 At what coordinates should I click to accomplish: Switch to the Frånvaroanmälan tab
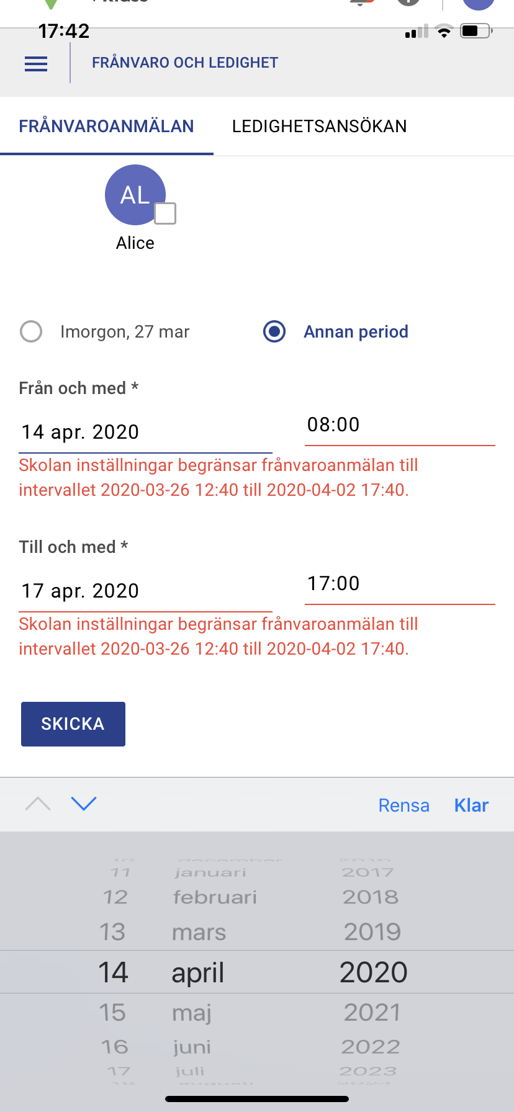106,127
